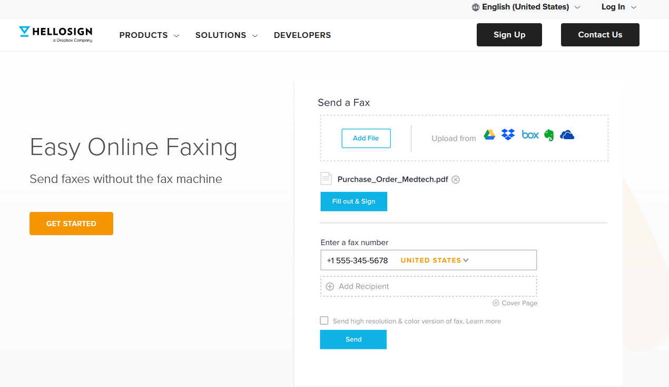Image resolution: width=669 pixels, height=387 pixels.
Task: Open the Products menu
Action: (148, 35)
